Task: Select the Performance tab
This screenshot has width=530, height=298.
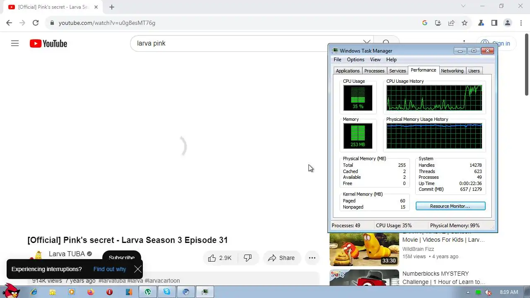Action: (423, 70)
